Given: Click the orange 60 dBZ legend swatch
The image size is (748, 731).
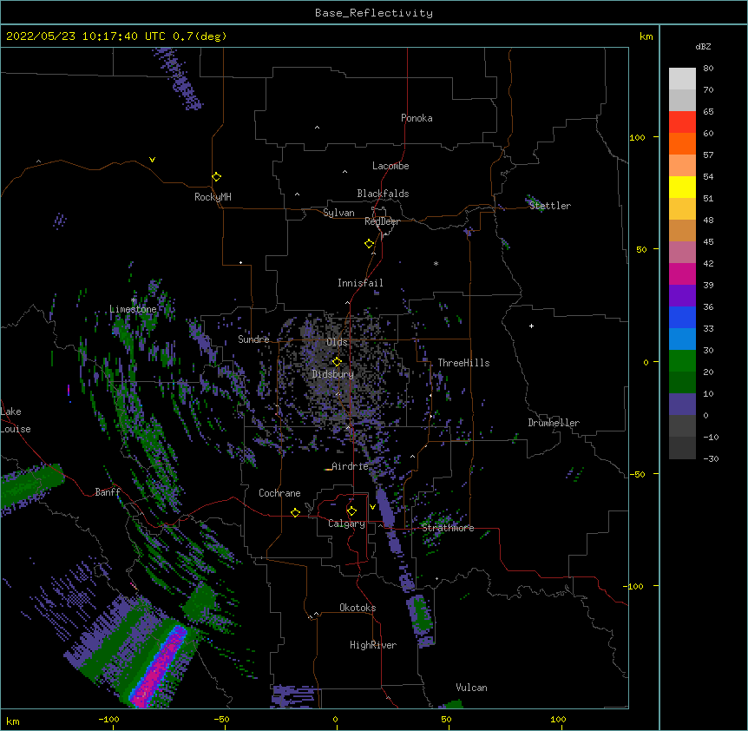Looking at the screenshot, I should [682, 143].
